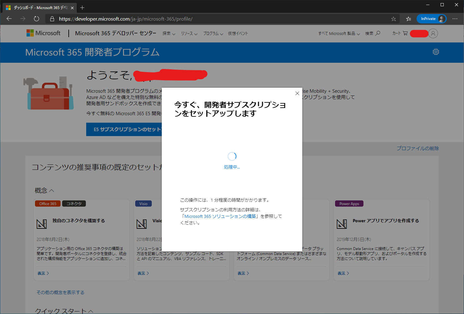Screen dimensions: 464x314
Task: Select the Visio tag
Action: pos(143,204)
